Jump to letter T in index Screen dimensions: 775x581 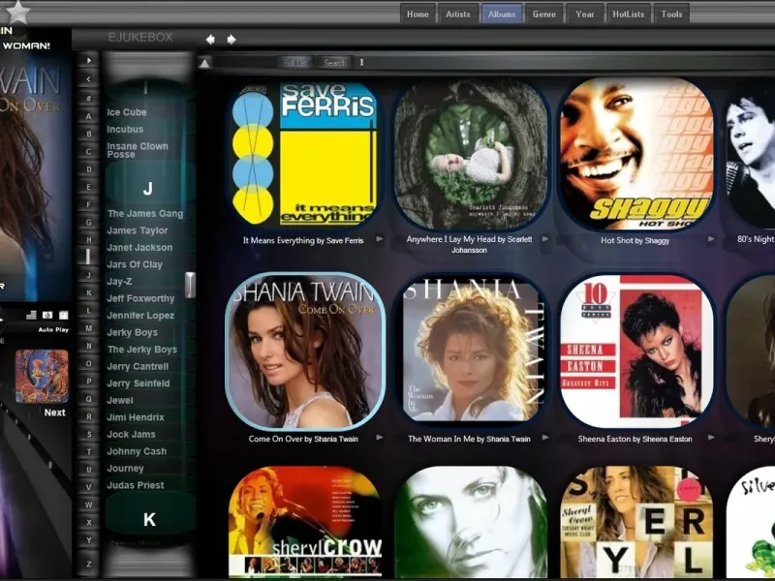click(x=89, y=451)
